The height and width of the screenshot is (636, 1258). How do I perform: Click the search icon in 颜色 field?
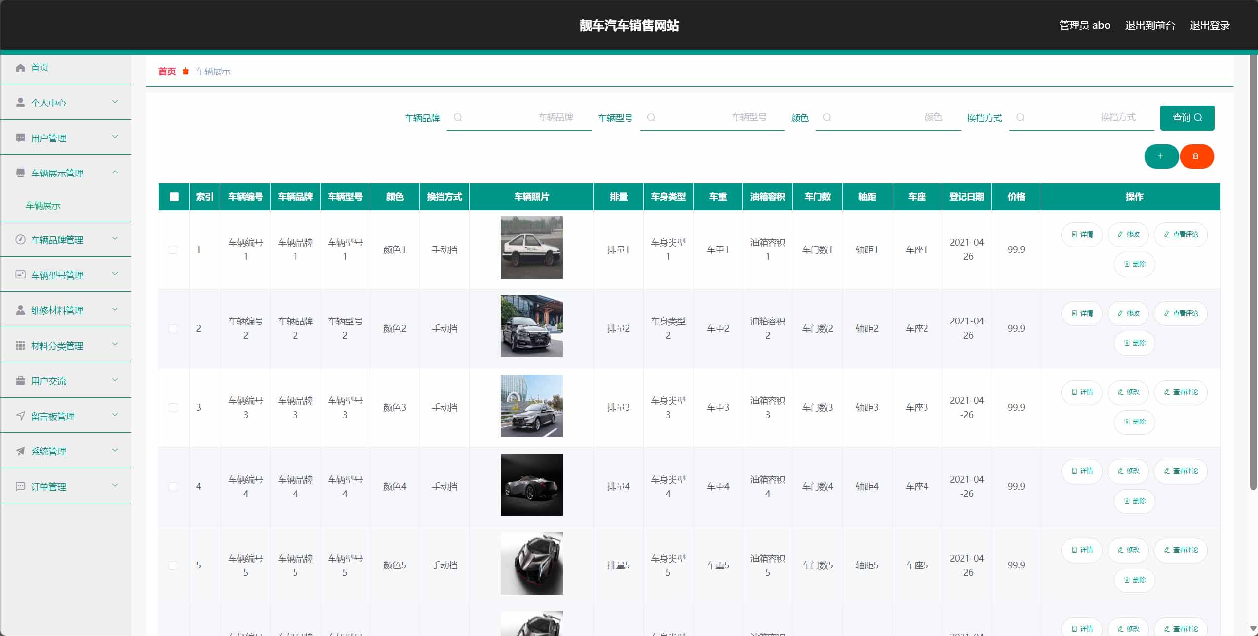coord(827,117)
